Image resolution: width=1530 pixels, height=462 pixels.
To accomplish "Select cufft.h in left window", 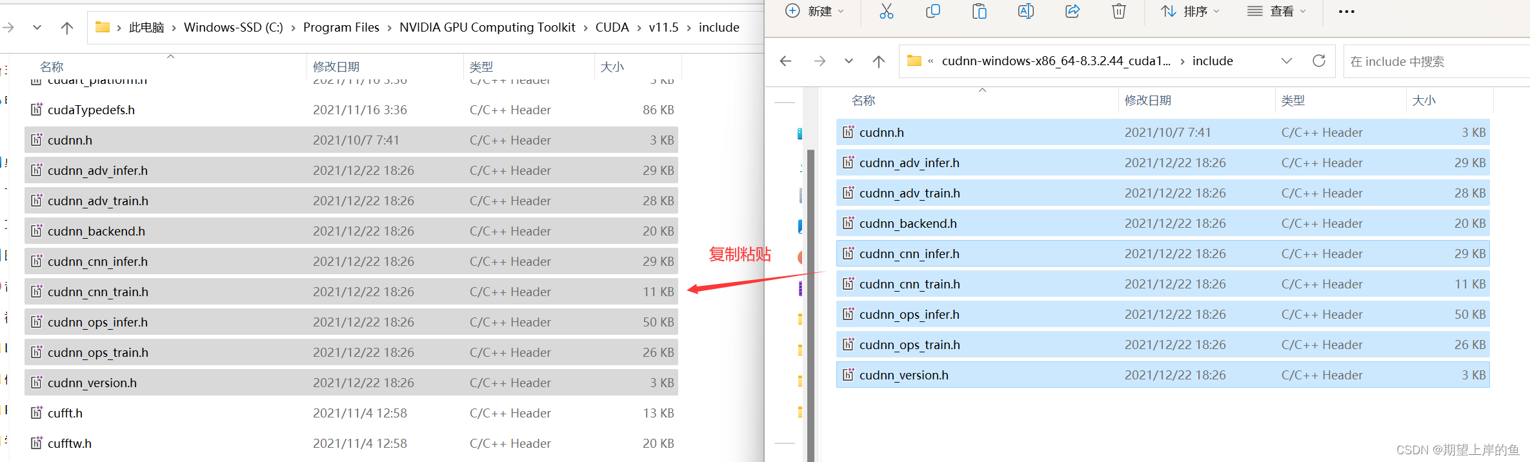I will pos(352,414).
